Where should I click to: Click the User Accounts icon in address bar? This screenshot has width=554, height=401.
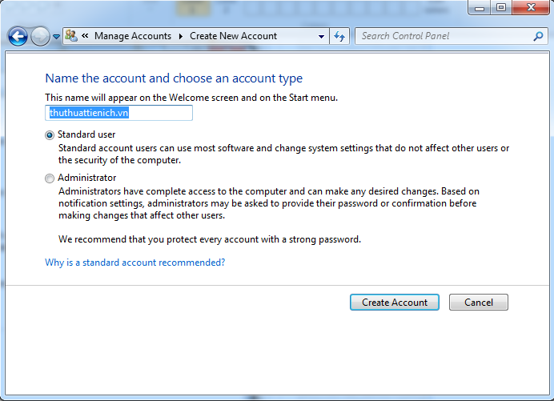tap(71, 36)
